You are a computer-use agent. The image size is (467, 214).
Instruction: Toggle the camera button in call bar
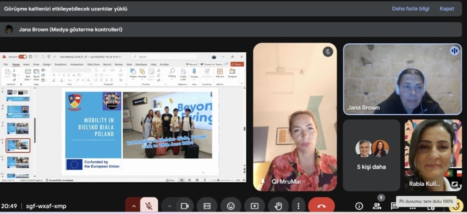point(185,206)
